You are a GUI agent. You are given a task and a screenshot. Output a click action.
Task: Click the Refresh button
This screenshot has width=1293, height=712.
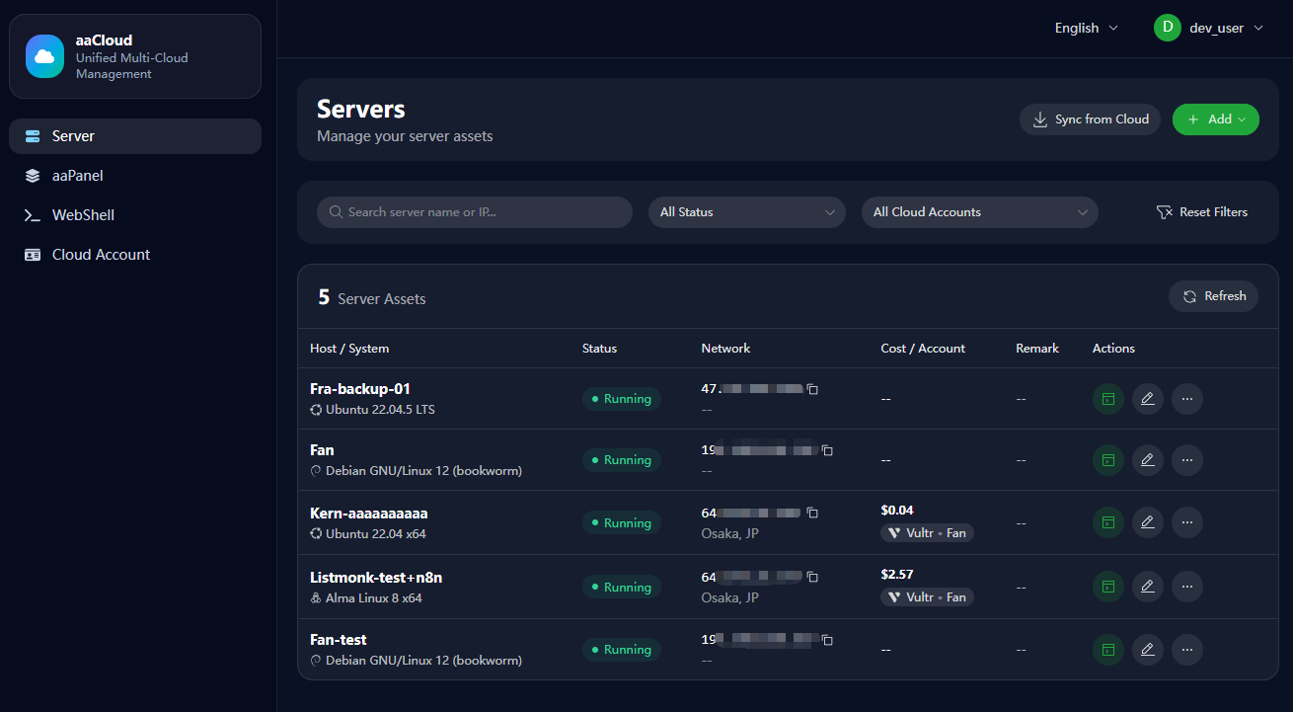pos(1213,296)
